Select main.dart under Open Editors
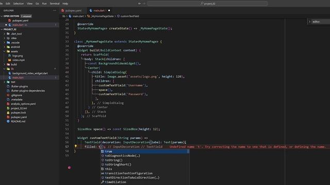 [18, 25]
